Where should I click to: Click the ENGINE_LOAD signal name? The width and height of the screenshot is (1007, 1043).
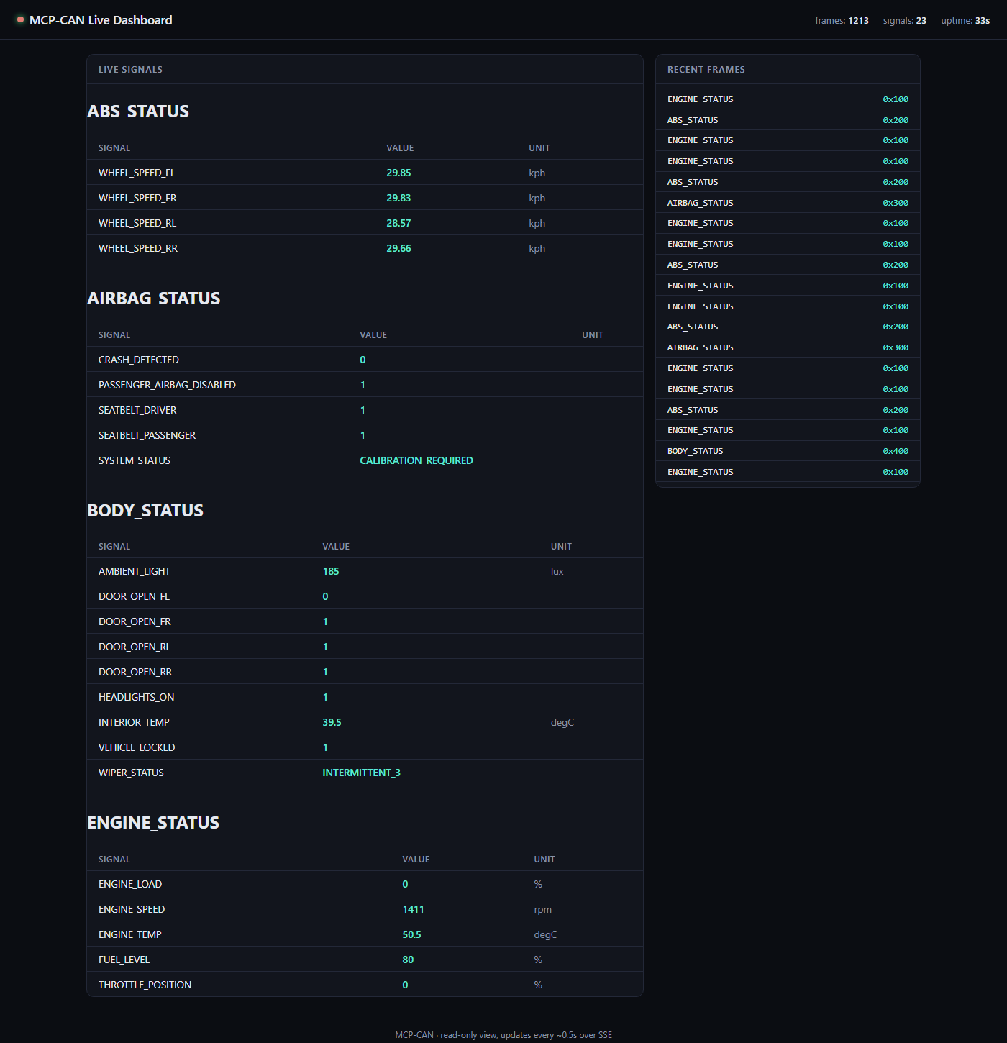pos(130,884)
